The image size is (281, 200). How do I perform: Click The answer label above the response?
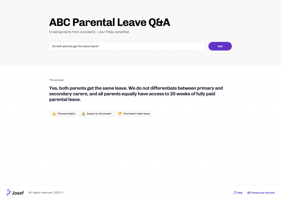57,80
